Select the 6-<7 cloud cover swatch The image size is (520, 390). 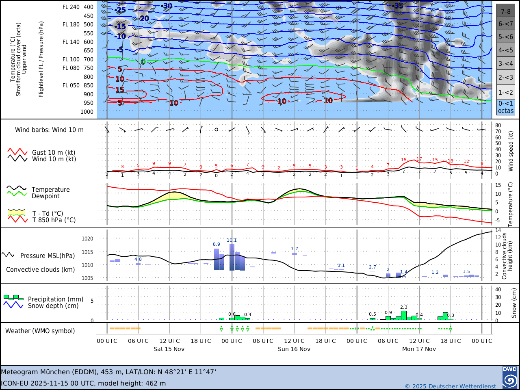(x=506, y=24)
